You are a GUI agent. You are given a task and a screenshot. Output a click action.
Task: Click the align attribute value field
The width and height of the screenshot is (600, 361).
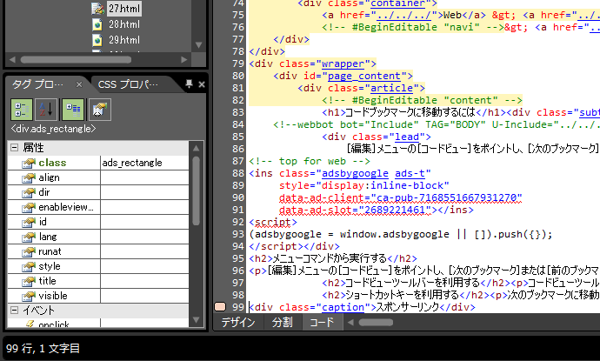[x=144, y=177]
